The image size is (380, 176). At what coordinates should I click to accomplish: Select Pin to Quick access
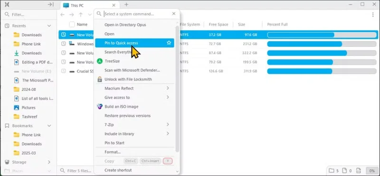(134, 43)
